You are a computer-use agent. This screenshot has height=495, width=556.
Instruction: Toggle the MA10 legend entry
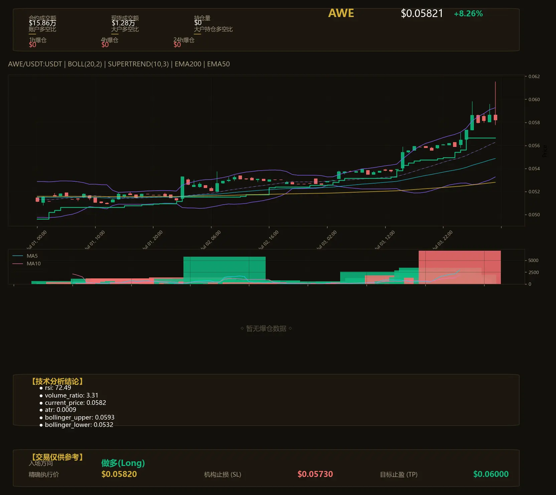click(x=26, y=264)
